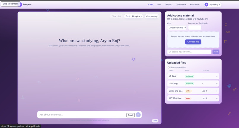Open the Dashboard tab

[181, 4]
